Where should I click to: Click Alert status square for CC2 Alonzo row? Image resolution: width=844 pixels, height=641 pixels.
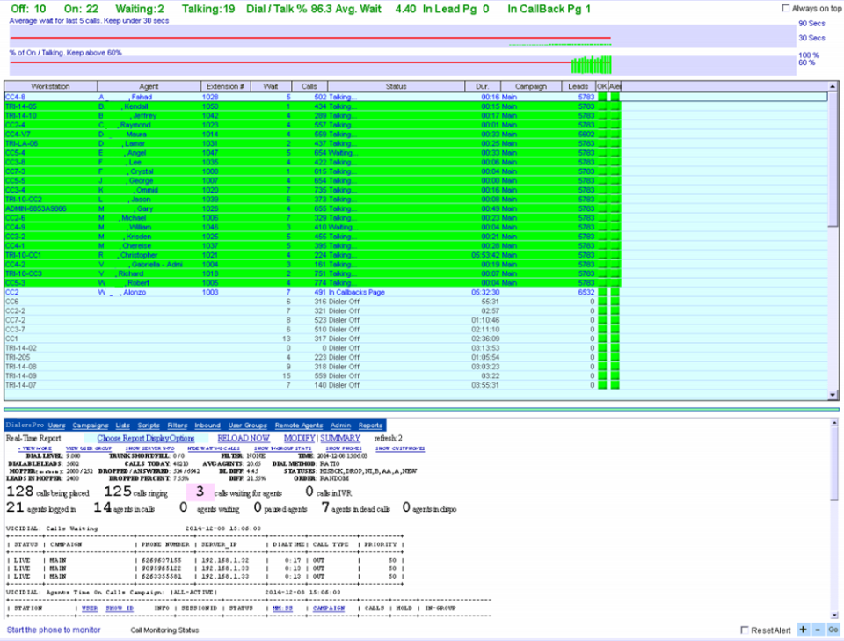click(x=615, y=292)
